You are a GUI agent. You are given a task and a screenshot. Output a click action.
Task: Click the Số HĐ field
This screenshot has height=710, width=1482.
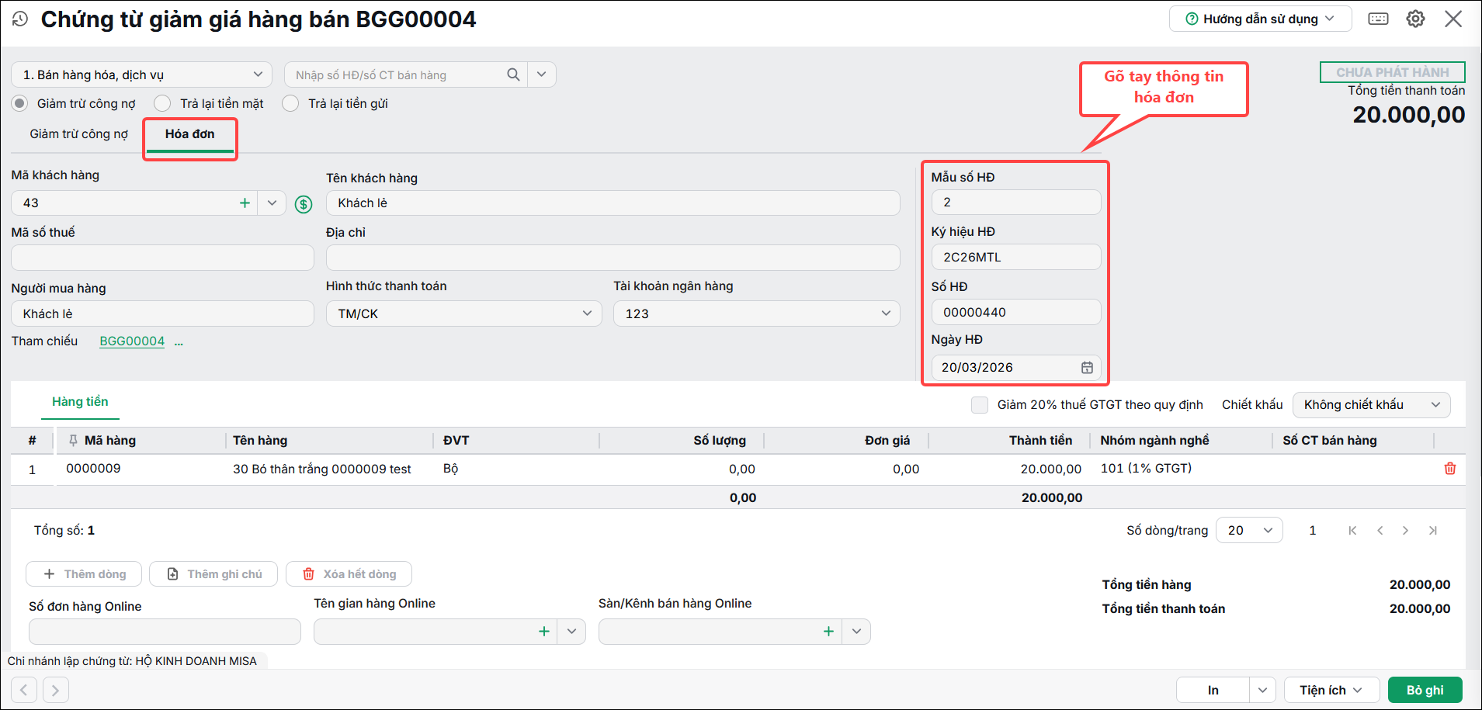click(1016, 312)
